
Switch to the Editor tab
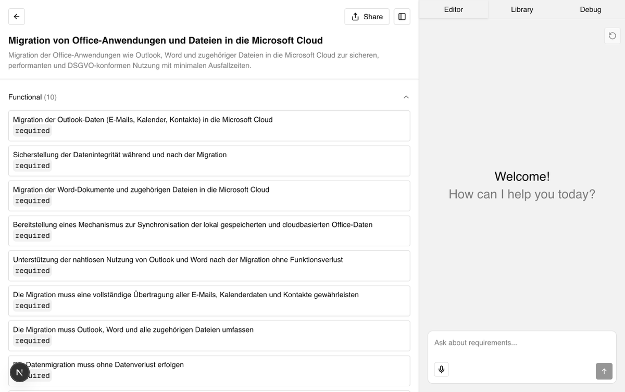click(x=454, y=9)
